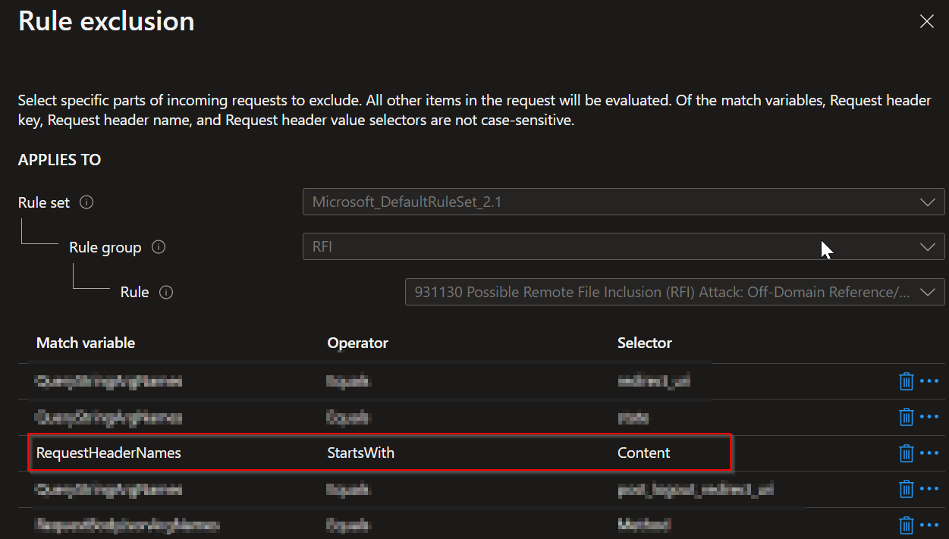Delete the last exclusion entry

(907, 525)
